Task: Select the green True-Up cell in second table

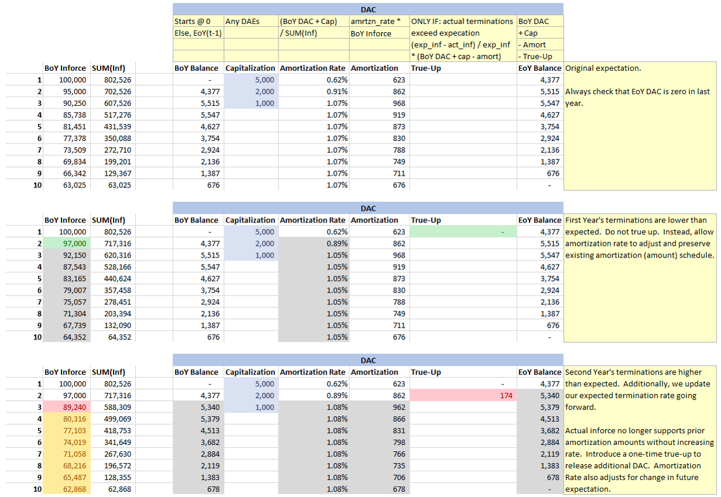Action: pyautogui.click(x=462, y=232)
